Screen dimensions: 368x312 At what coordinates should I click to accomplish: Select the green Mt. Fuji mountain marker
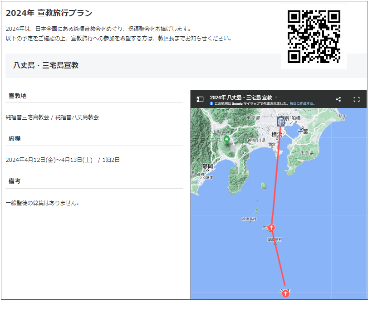pos(226,140)
